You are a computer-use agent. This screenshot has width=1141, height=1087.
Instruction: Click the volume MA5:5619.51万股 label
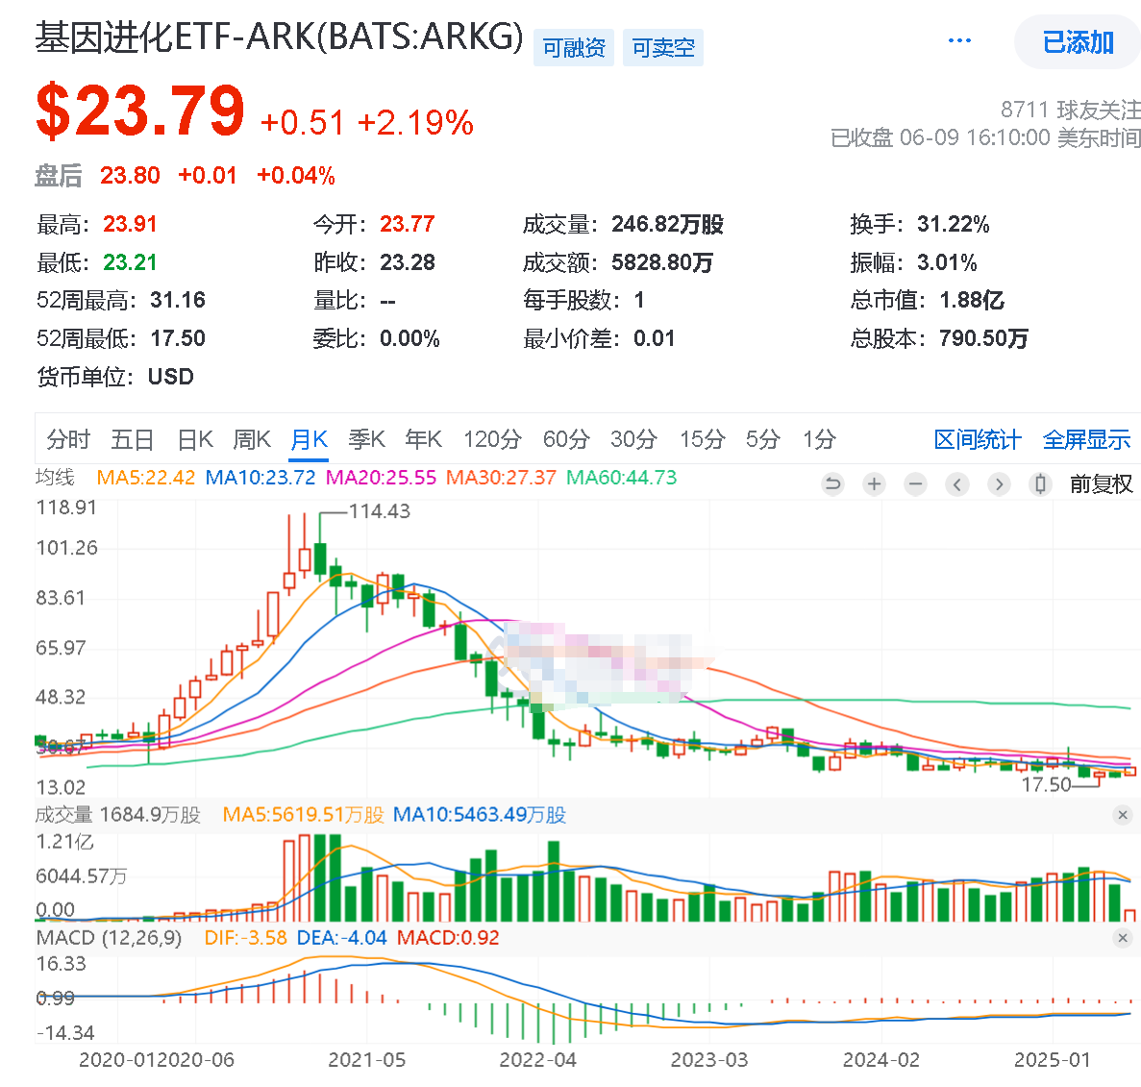click(x=303, y=815)
